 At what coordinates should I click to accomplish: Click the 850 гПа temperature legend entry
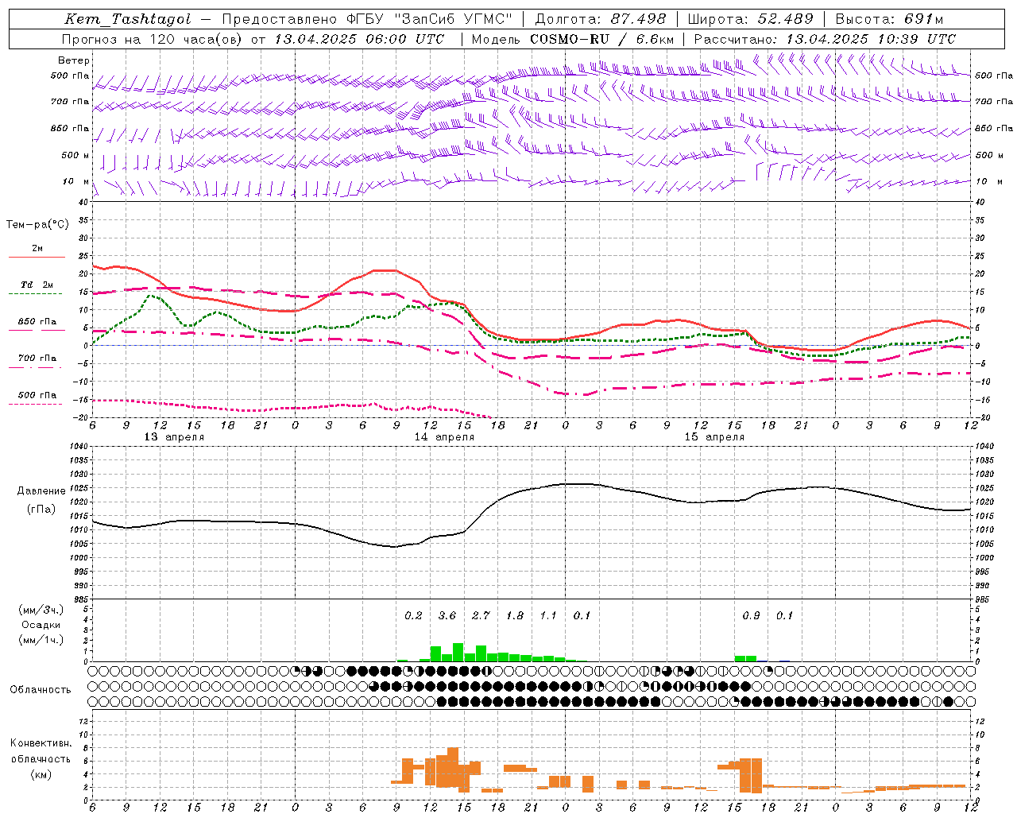pos(37,321)
